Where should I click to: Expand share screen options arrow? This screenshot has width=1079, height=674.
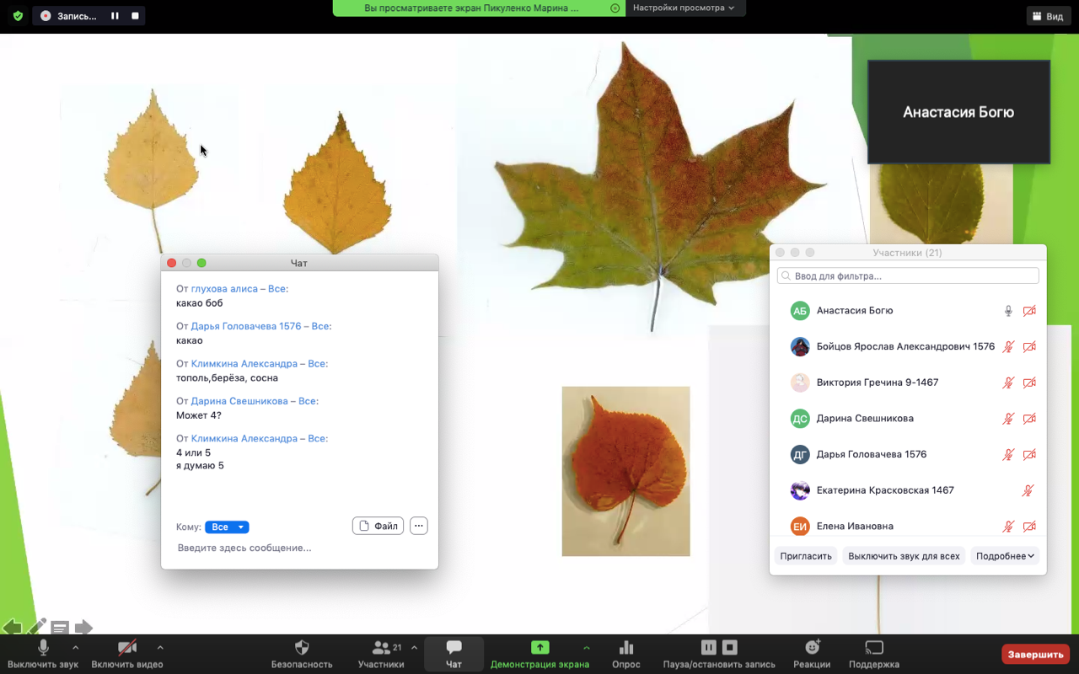(x=587, y=648)
